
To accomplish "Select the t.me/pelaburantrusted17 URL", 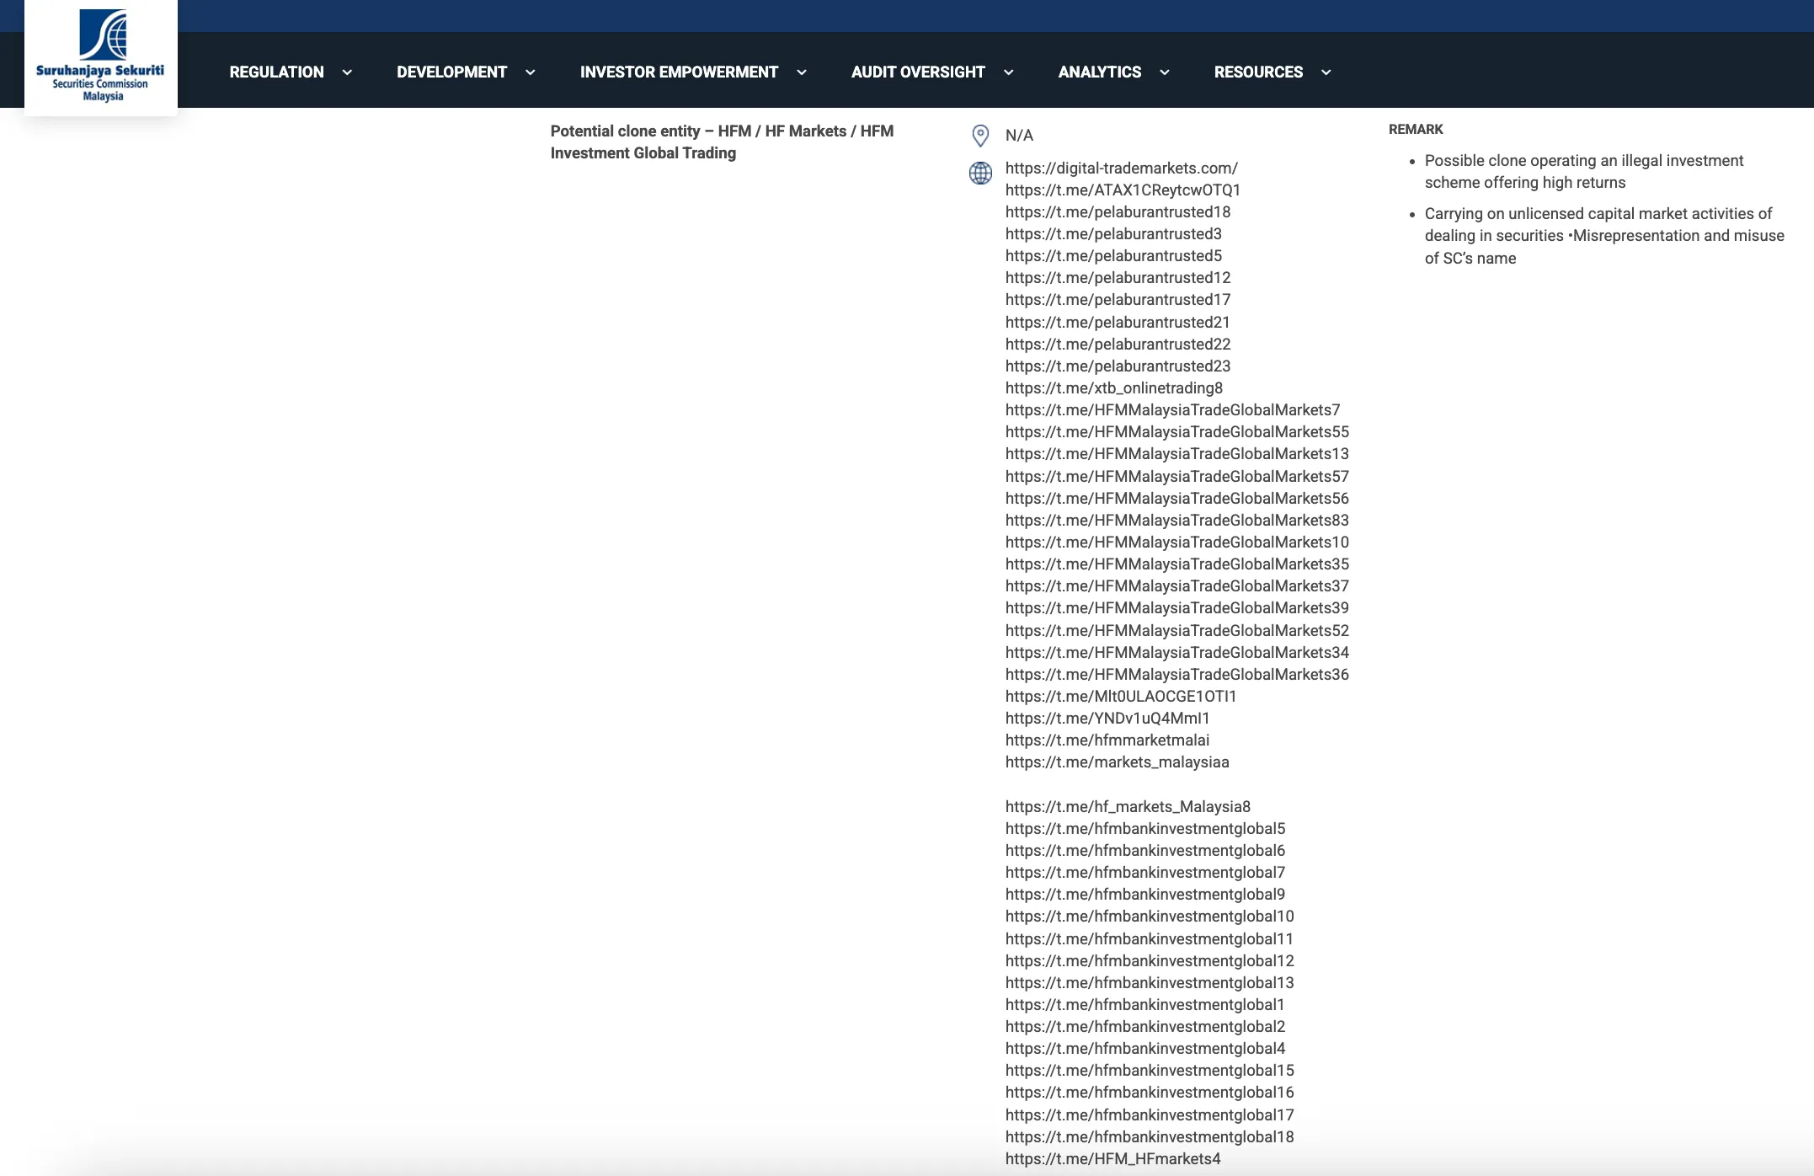I will pyautogui.click(x=1118, y=300).
